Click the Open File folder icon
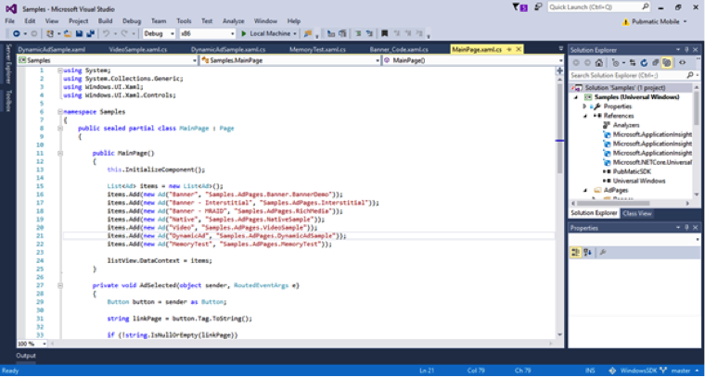Viewport: 705px width, 377px height. [68, 33]
